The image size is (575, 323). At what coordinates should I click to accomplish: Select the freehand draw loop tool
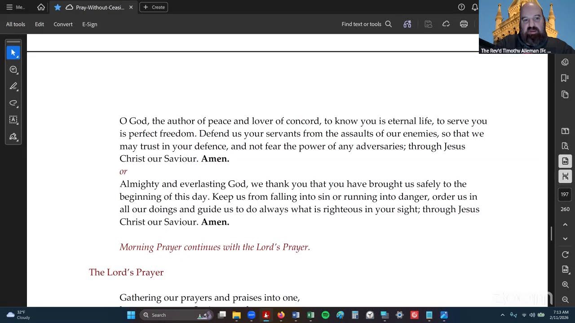(x=13, y=103)
